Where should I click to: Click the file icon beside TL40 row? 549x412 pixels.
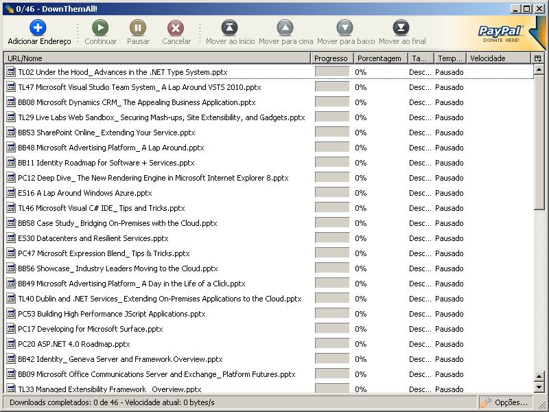click(11, 298)
